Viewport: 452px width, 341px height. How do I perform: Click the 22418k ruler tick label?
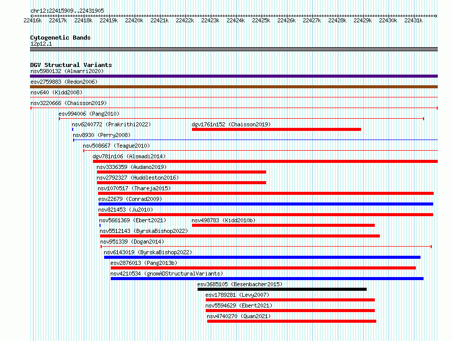[x=83, y=20]
